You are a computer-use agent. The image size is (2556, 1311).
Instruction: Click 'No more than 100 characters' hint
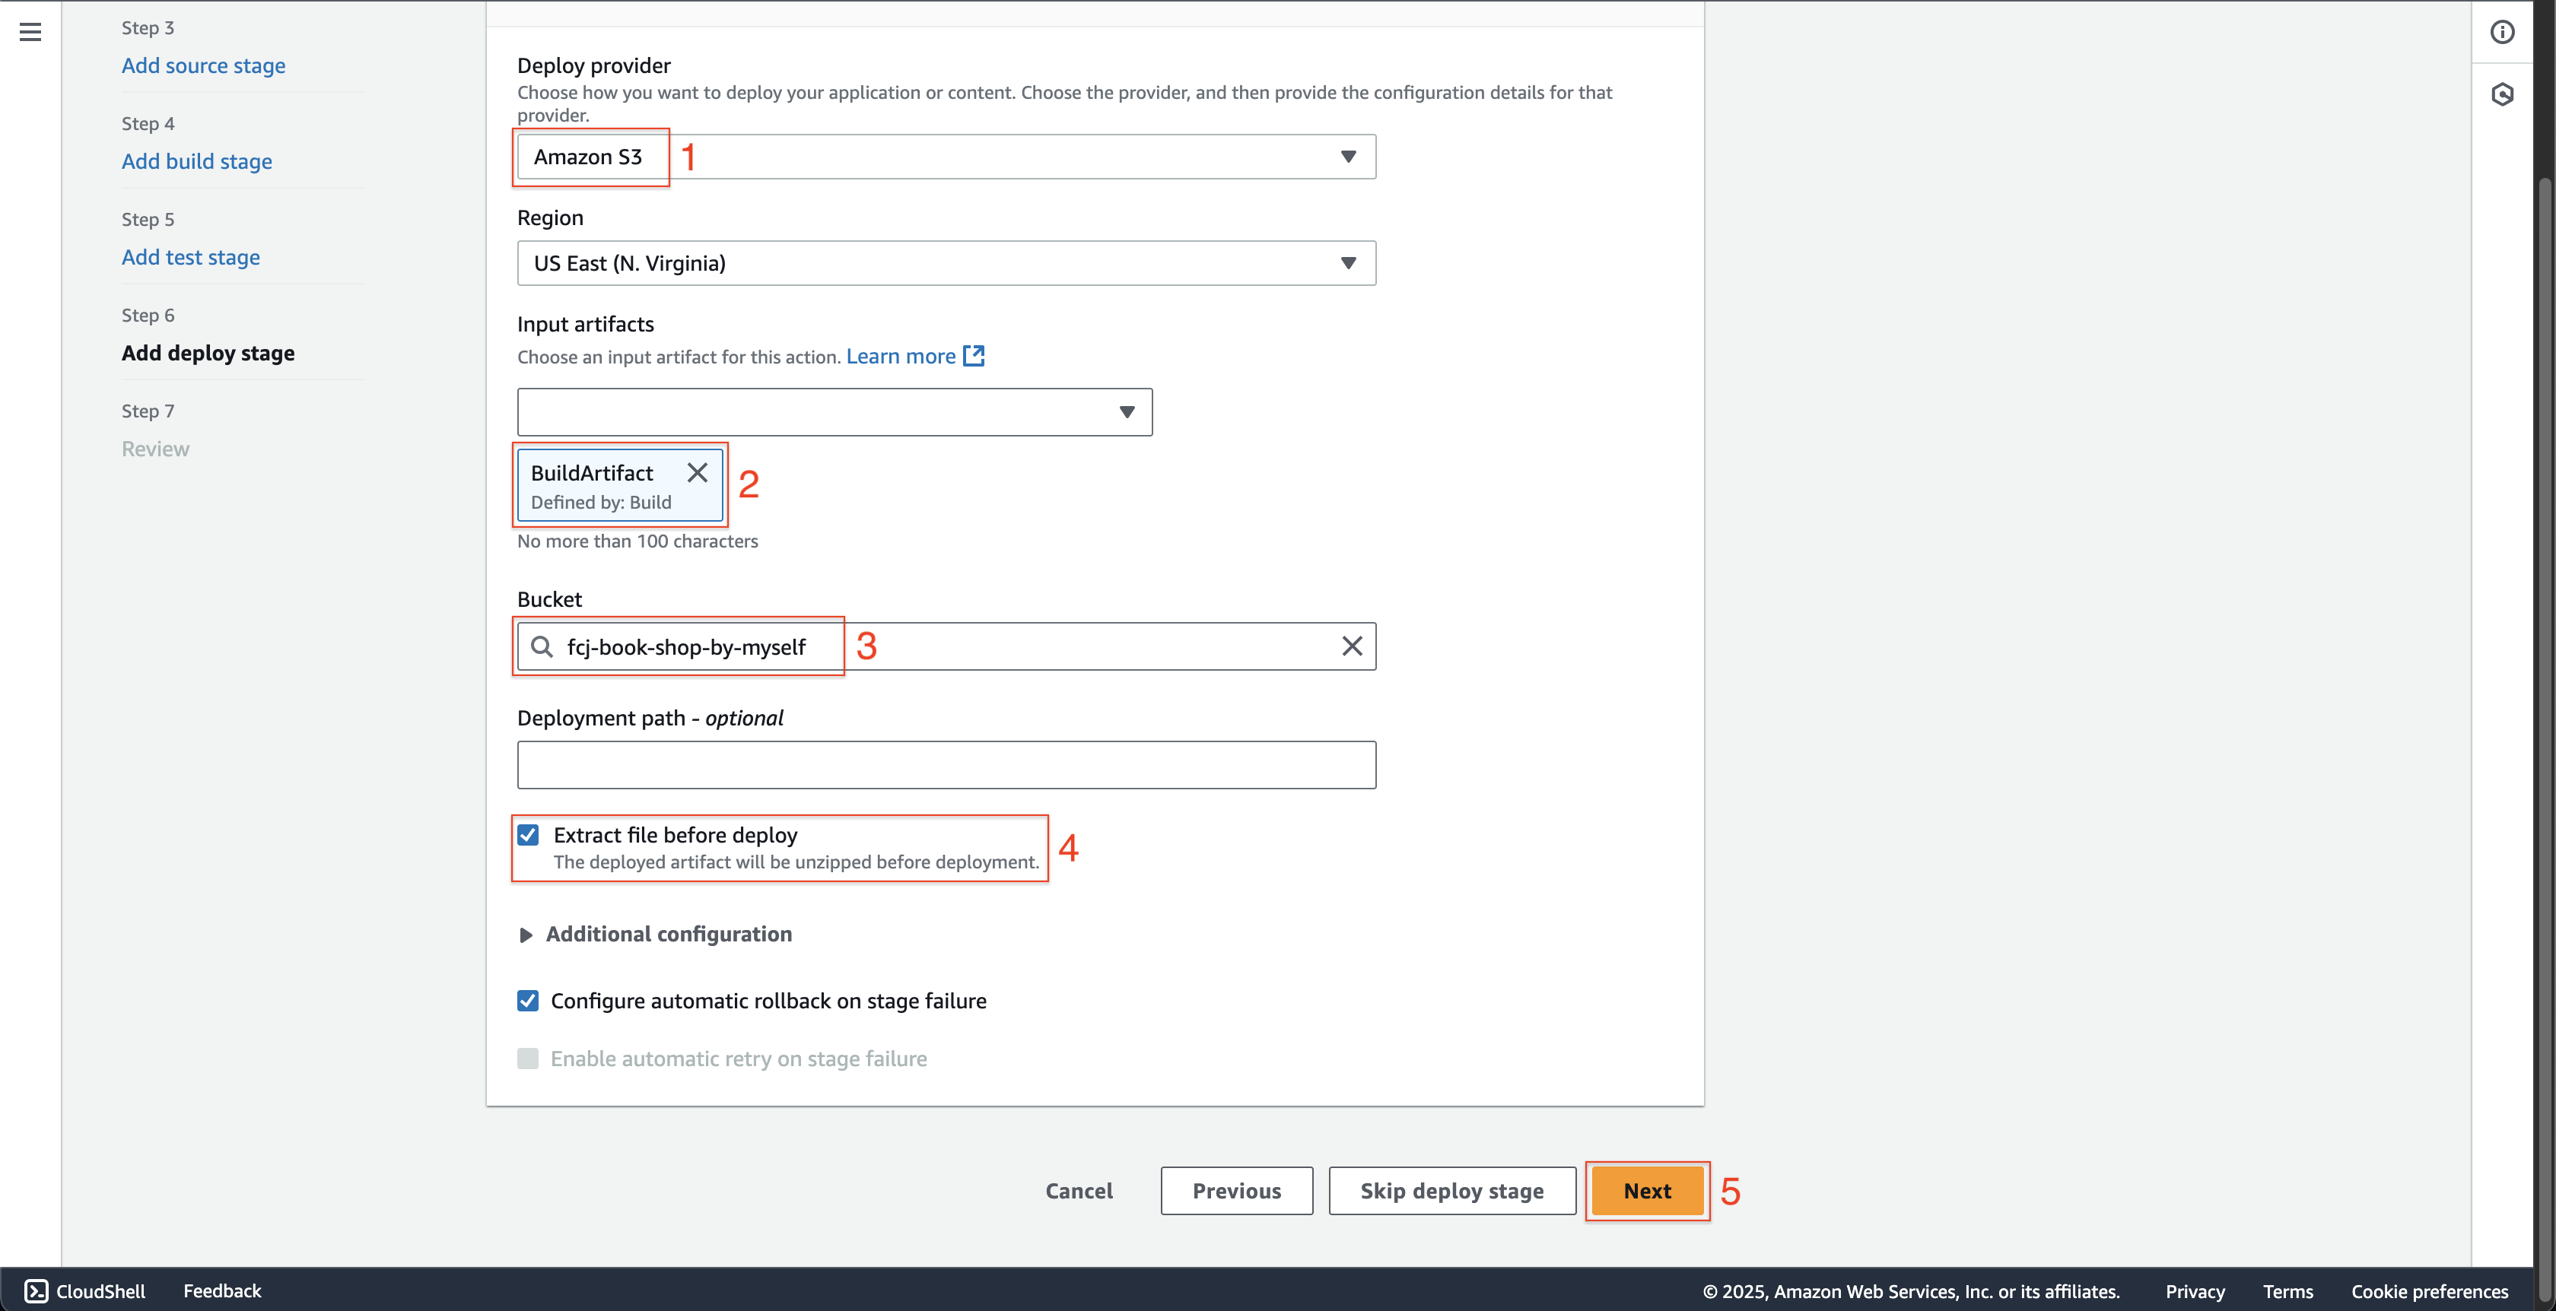coord(637,541)
